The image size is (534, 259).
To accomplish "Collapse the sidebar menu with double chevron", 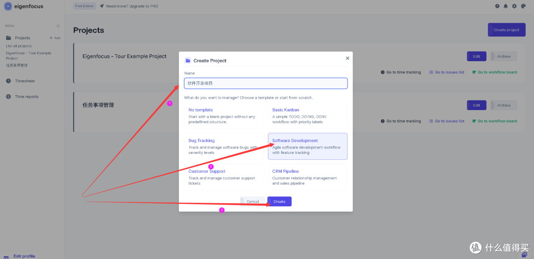I will (58, 26).
